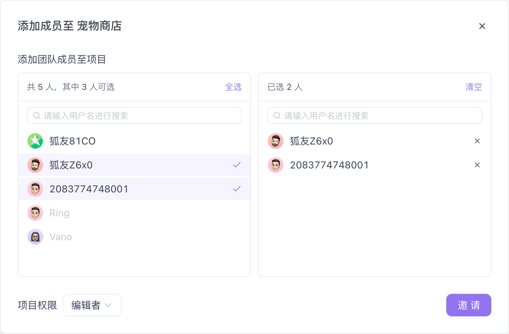Open the 编辑者 permission dropdown
This screenshot has width=509, height=334.
coord(92,305)
